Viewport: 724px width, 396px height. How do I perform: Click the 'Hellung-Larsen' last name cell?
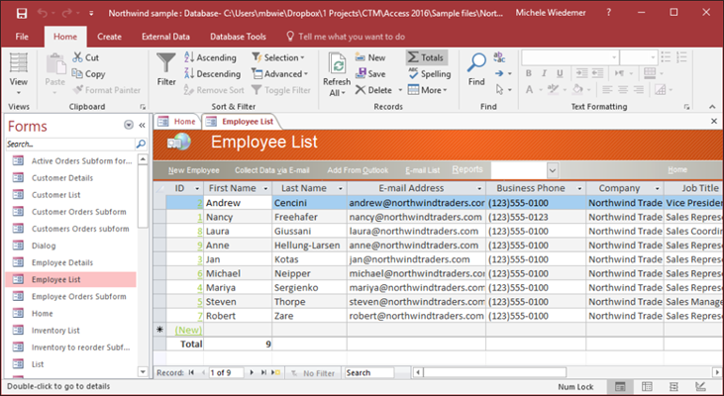pos(309,246)
